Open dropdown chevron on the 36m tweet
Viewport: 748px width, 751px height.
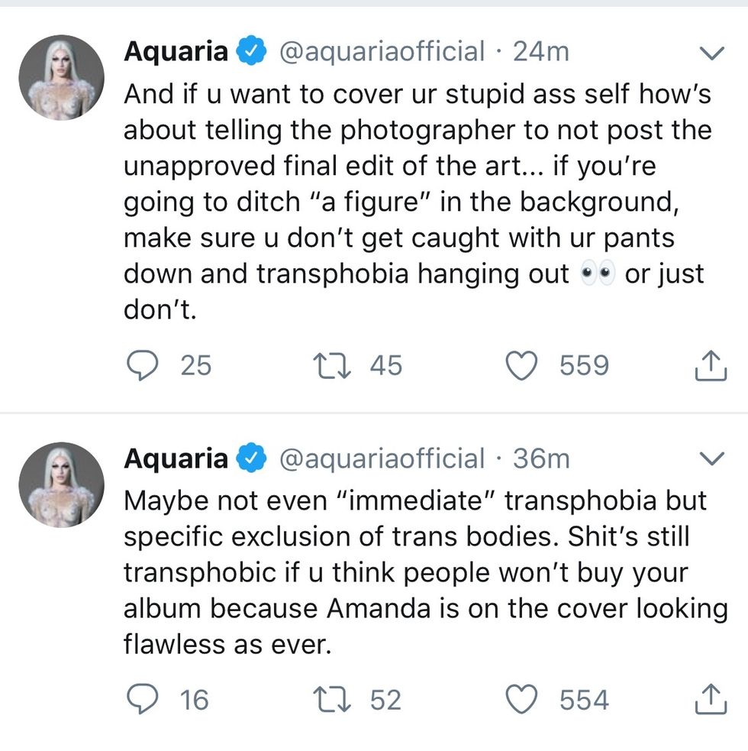coord(711,459)
